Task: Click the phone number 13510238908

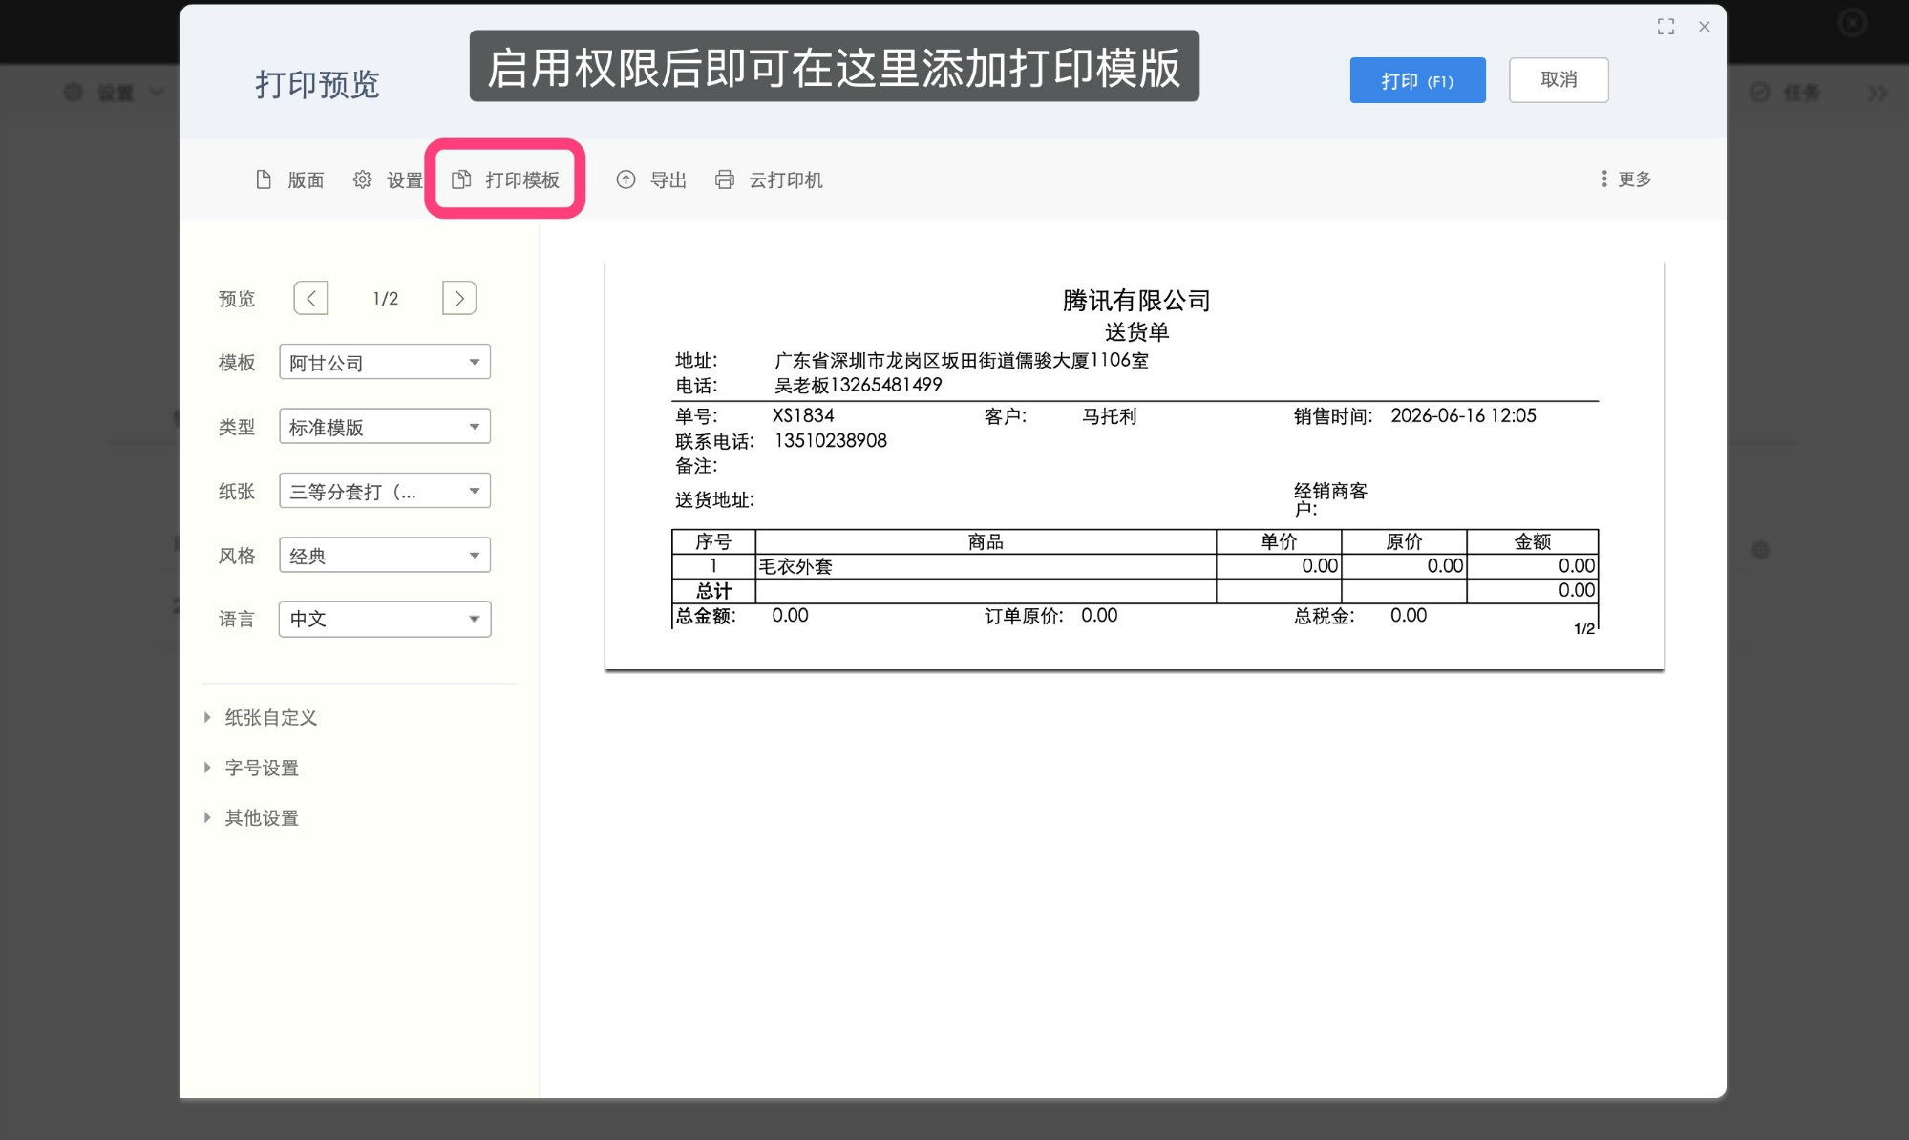Action: pos(830,440)
